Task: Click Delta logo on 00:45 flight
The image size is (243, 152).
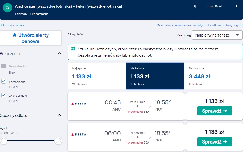Action: (79, 104)
